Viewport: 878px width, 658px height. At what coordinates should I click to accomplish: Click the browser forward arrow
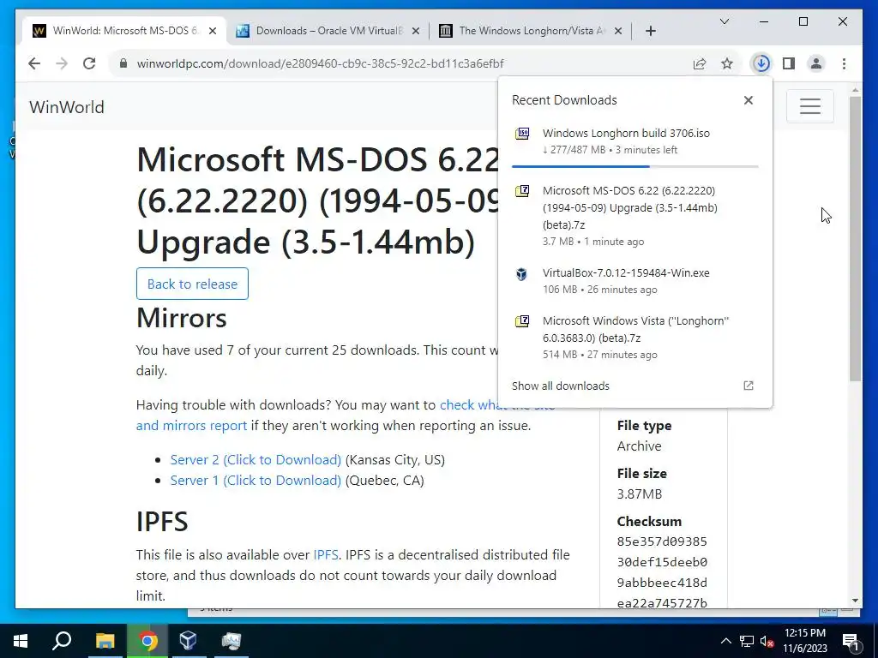[x=62, y=63]
